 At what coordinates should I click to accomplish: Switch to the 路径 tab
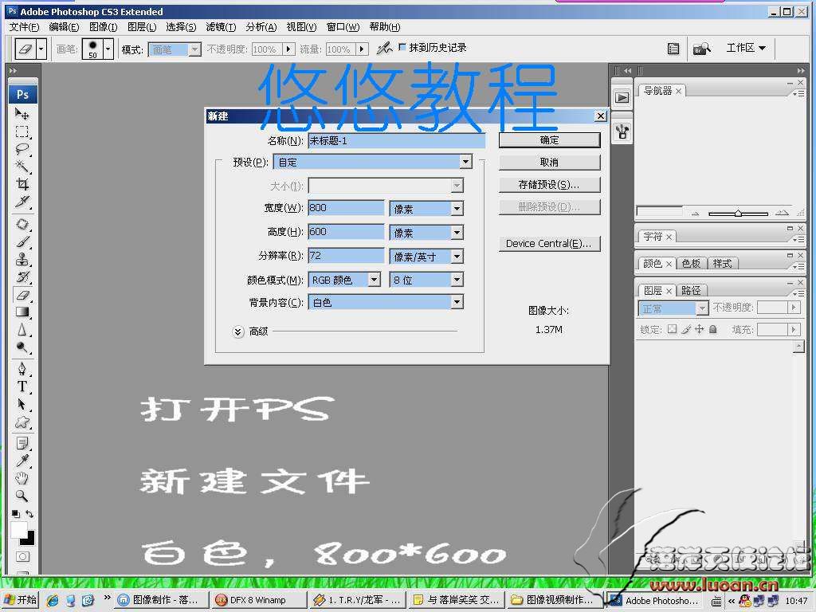tap(691, 290)
